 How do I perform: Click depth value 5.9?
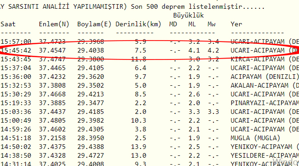[140, 41]
